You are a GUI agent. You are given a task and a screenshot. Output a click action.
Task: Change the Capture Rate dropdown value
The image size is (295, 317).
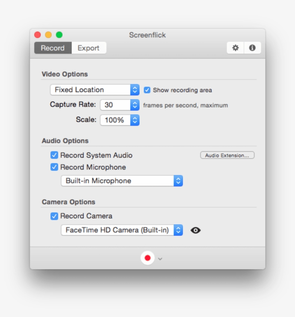click(x=119, y=105)
